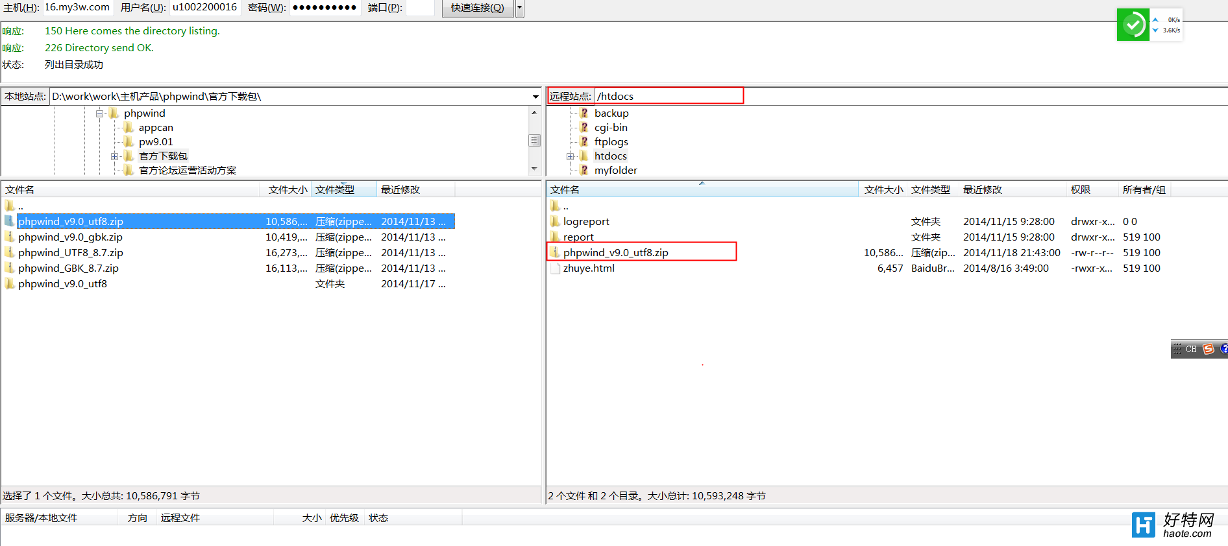Click the htdocs folder icon in remote tree
This screenshot has width=1228, height=546.
pyautogui.click(x=584, y=156)
